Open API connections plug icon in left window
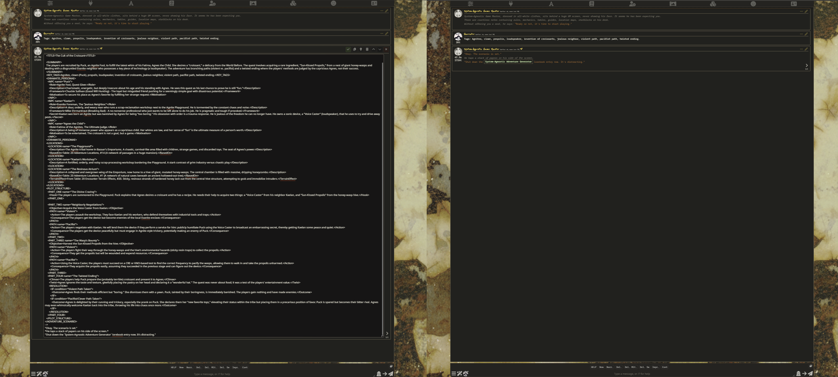This screenshot has height=377, width=838. tap(90, 3)
